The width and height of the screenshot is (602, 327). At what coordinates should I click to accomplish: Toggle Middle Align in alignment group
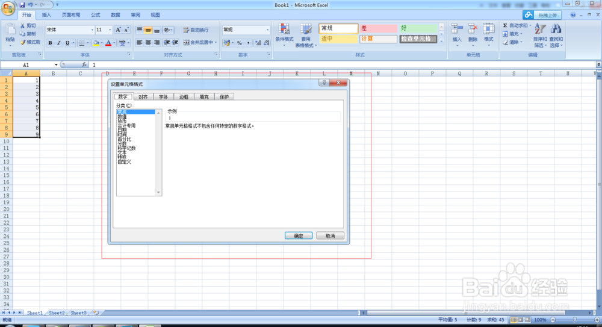(x=148, y=30)
